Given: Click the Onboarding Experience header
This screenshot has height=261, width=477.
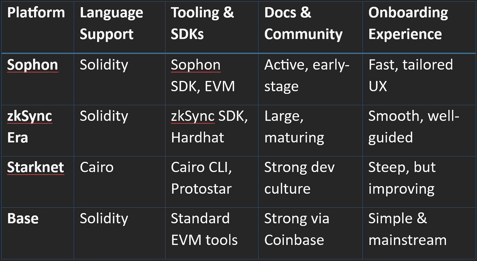Looking at the screenshot, I should (419, 27).
